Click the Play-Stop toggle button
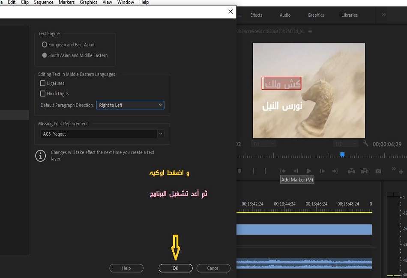The height and width of the screenshot is (278, 407). pyautogui.click(x=308, y=171)
